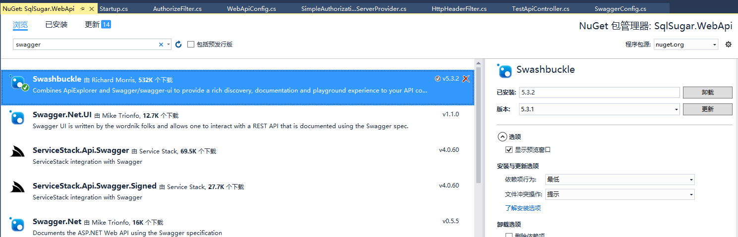Toggle include prerelease checkbox
The height and width of the screenshot is (237, 738).
pos(191,45)
